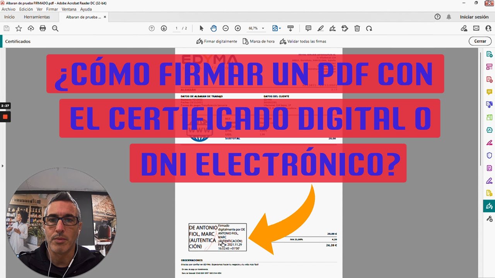Open the help question mark icon
This screenshot has width=495, height=278.
coord(437,17)
